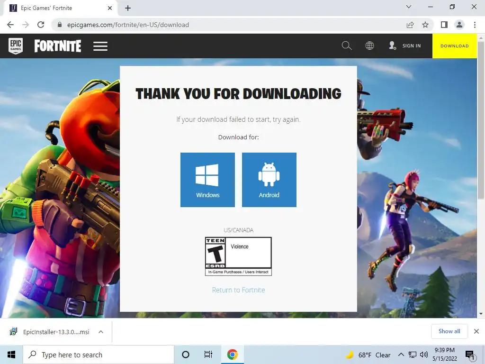Click the taskbar search box

99,355
